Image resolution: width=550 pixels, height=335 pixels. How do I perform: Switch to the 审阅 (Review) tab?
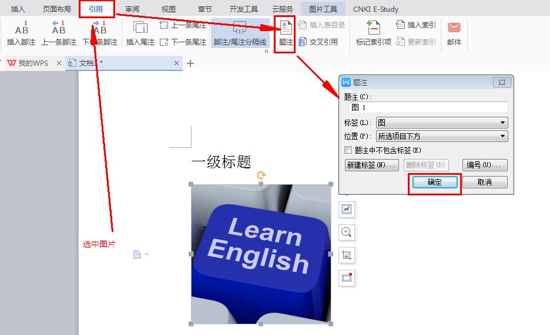132,9
